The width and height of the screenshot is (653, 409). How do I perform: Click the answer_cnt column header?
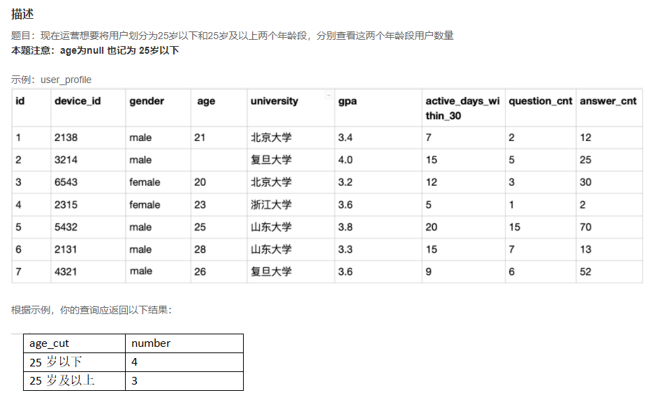(608, 101)
